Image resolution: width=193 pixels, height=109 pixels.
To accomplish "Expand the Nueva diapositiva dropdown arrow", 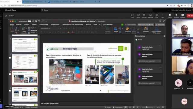I will 26,29.
